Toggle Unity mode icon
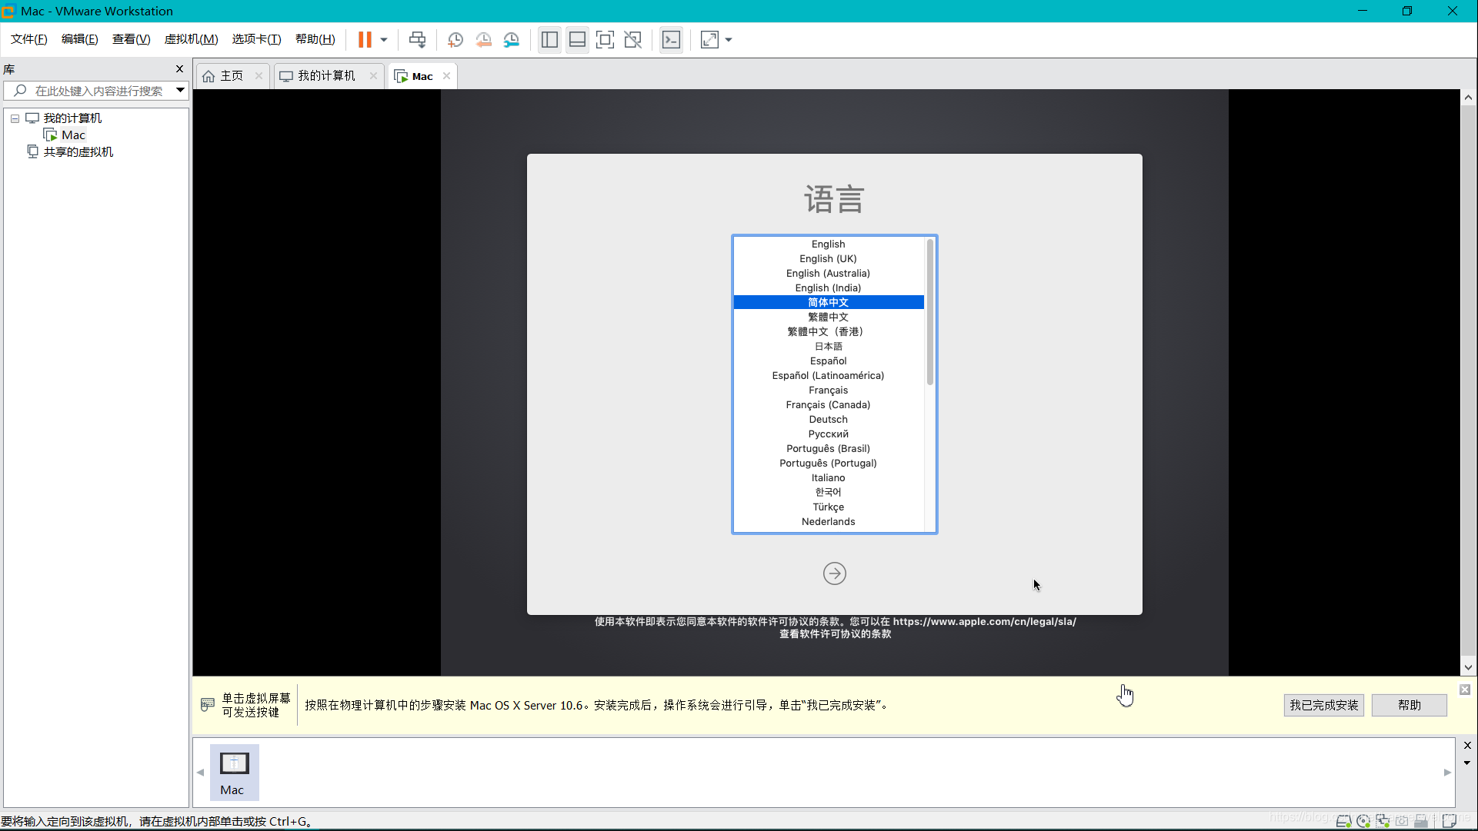 coord(632,39)
